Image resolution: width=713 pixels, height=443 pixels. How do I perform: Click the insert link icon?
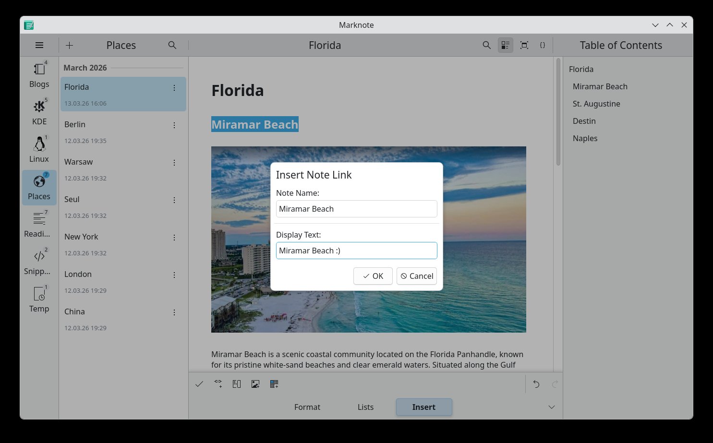click(218, 384)
